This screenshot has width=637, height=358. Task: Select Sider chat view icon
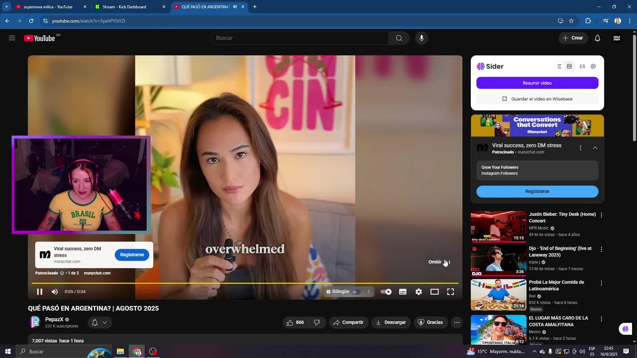pyautogui.click(x=569, y=66)
